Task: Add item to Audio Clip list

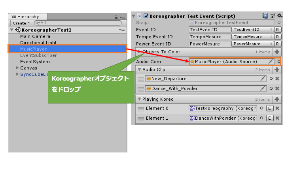Action: (277, 70)
